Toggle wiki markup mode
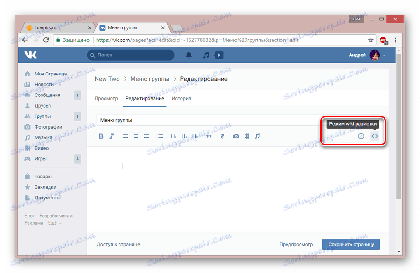Image resolution: width=420 pixels, height=273 pixels. (x=374, y=136)
